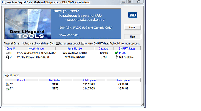201x111 pixels.
Task: Click the 0 MB capacity value
Action: (104, 57)
